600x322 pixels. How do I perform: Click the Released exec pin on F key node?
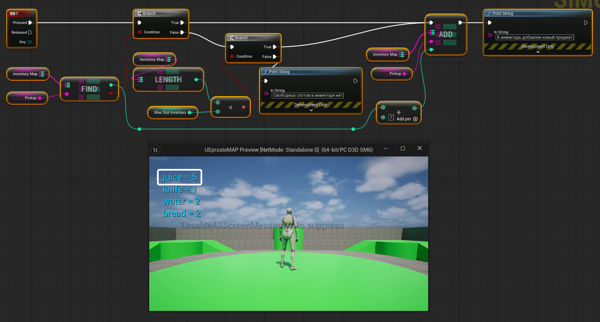[x=30, y=32]
